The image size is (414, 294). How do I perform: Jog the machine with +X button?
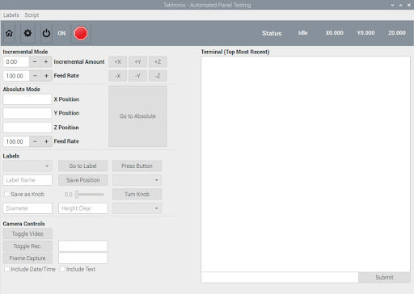point(118,61)
